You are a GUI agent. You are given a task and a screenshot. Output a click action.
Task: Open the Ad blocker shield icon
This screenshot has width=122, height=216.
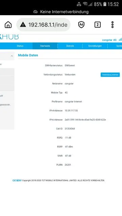click(81, 25)
